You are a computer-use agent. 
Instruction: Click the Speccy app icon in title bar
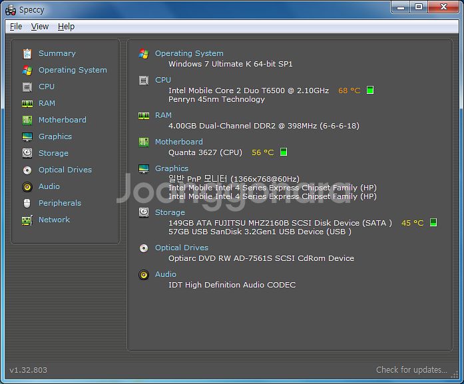coord(11,10)
